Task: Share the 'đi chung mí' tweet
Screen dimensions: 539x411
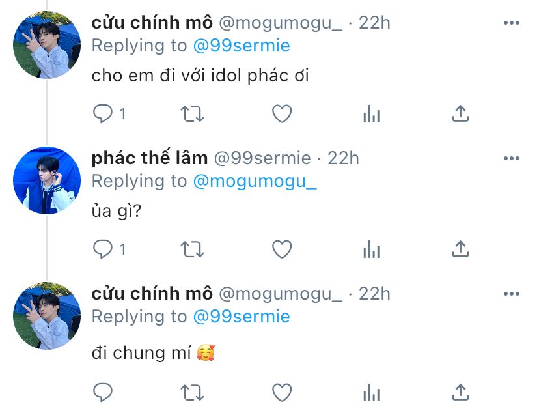Action: (460, 392)
